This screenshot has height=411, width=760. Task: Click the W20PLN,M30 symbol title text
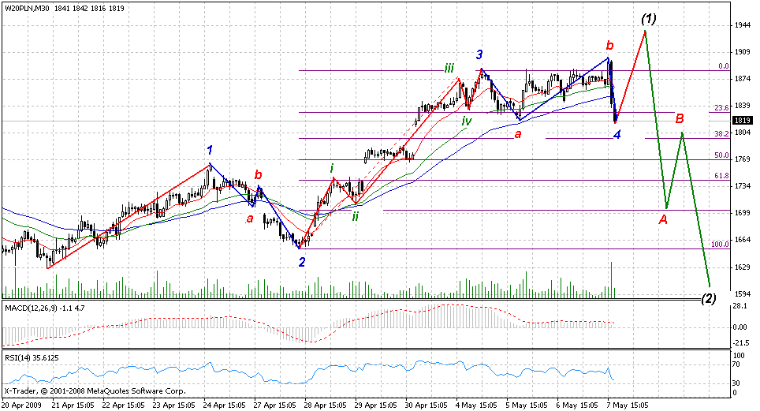click(27, 8)
